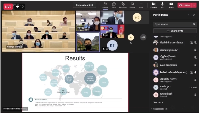Open the Reactions menu
This screenshot has width=199, height=113.
[x=123, y=5]
